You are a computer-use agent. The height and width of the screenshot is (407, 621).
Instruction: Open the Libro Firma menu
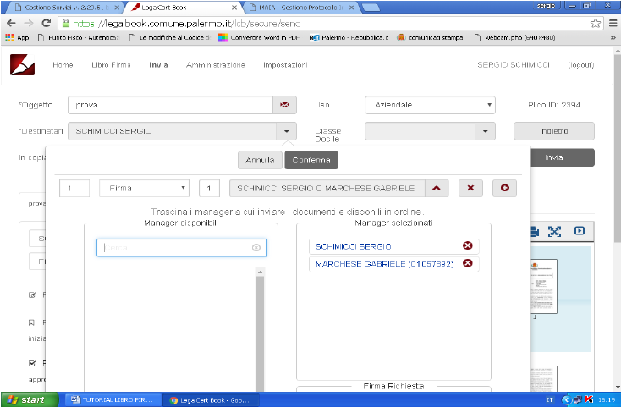pyautogui.click(x=111, y=65)
